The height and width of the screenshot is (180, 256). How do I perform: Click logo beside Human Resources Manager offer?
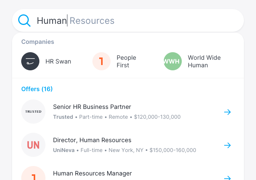pos(33,175)
